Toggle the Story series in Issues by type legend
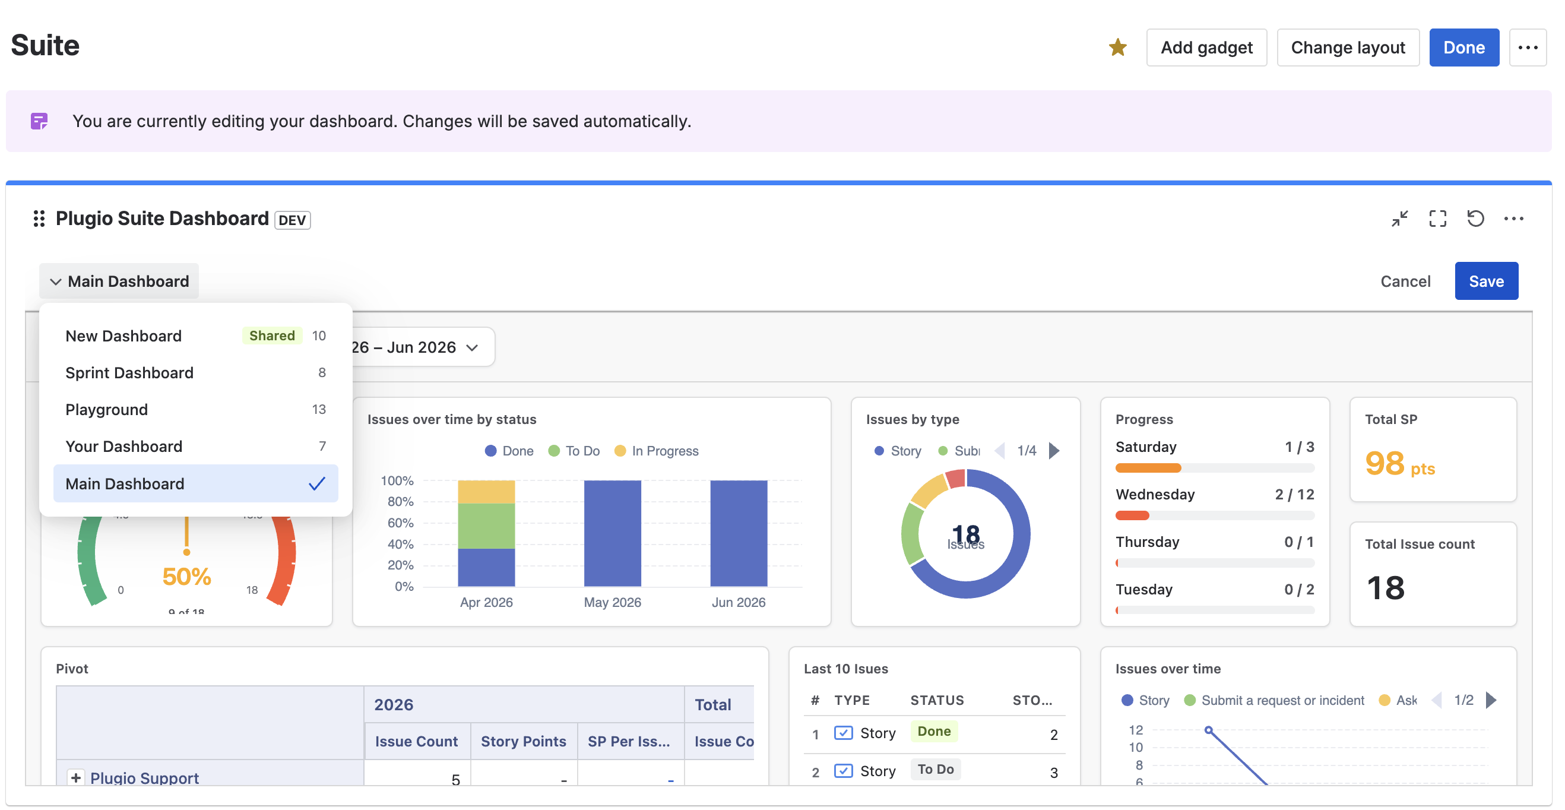Screen dimensions: 1565x810 897,451
